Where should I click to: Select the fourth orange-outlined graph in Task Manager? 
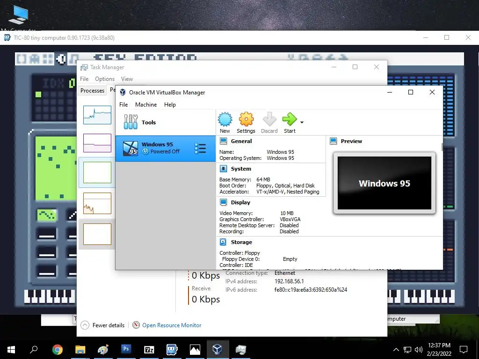tap(97, 203)
